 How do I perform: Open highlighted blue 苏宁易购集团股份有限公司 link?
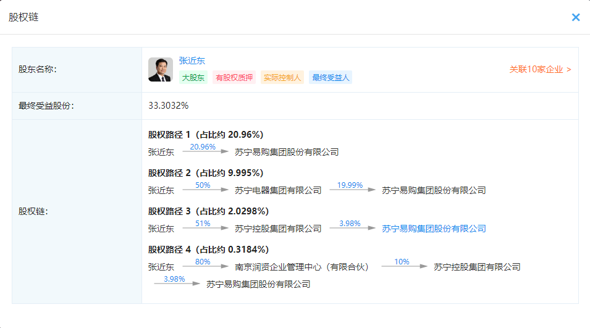point(434,229)
